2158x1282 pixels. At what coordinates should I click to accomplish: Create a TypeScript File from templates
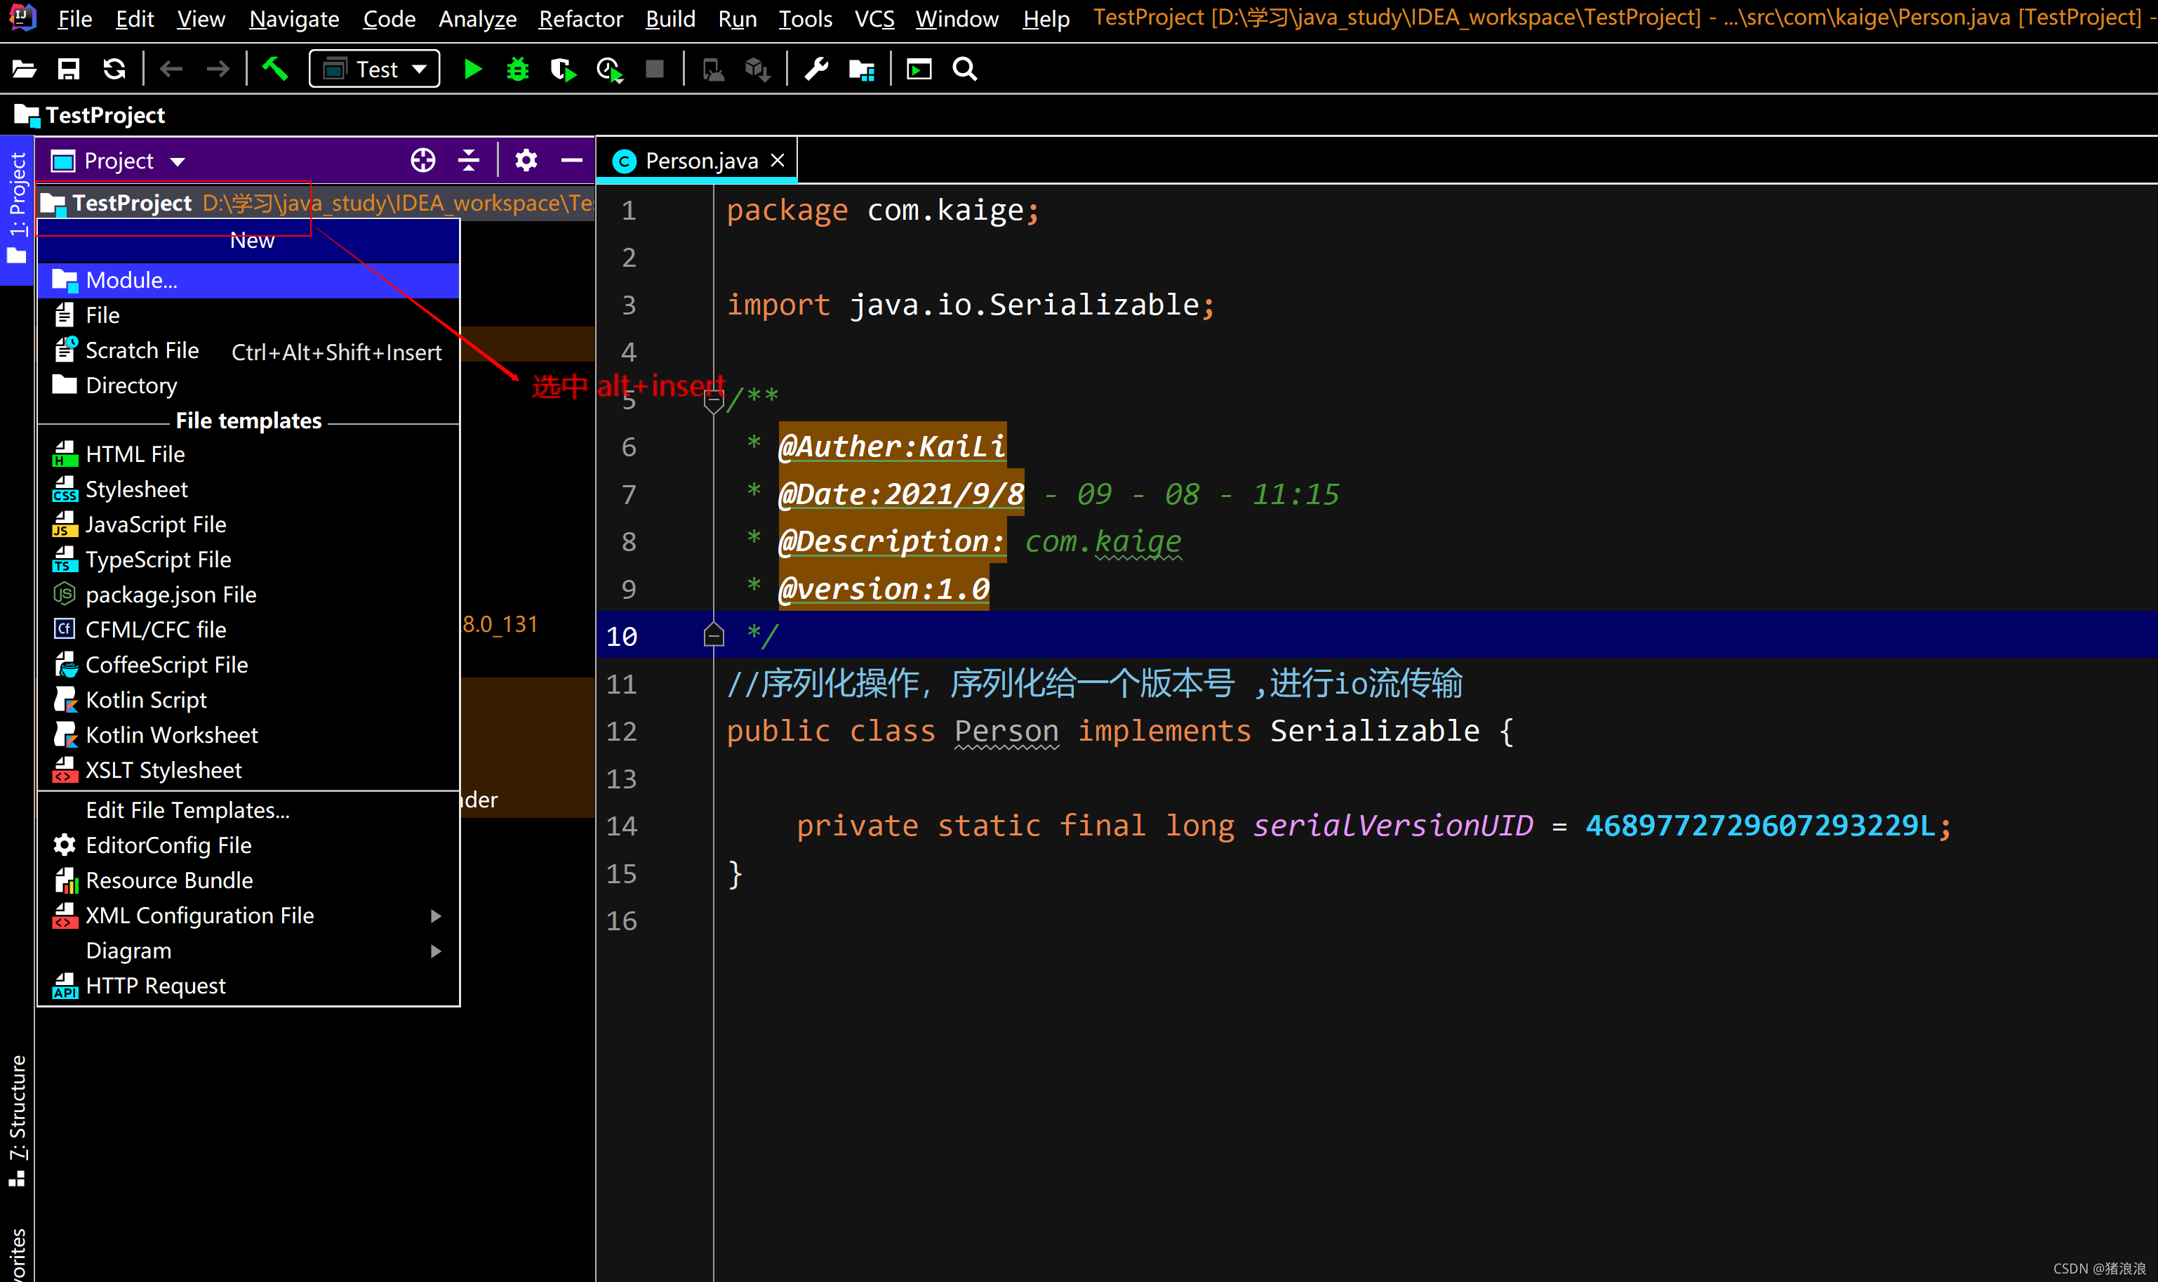(x=248, y=560)
